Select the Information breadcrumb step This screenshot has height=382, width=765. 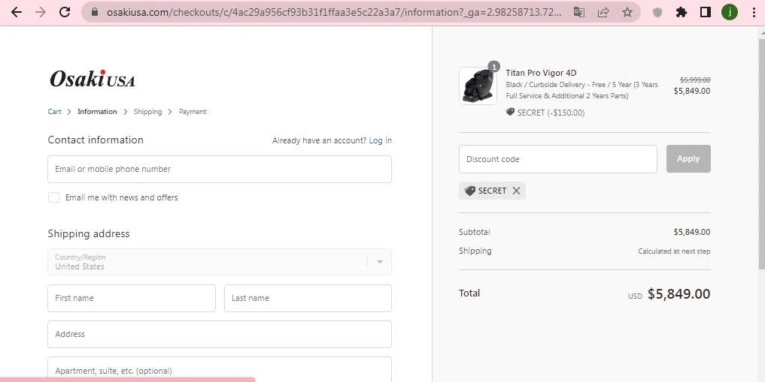click(x=97, y=111)
